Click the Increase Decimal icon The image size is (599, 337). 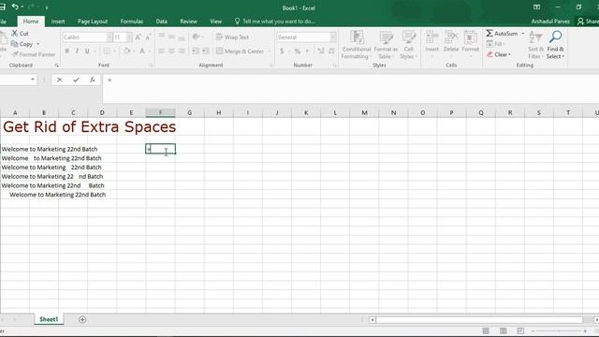pyautogui.click(x=321, y=51)
